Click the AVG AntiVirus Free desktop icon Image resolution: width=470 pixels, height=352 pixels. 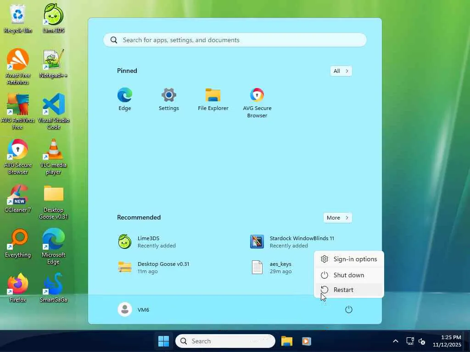coord(18,111)
